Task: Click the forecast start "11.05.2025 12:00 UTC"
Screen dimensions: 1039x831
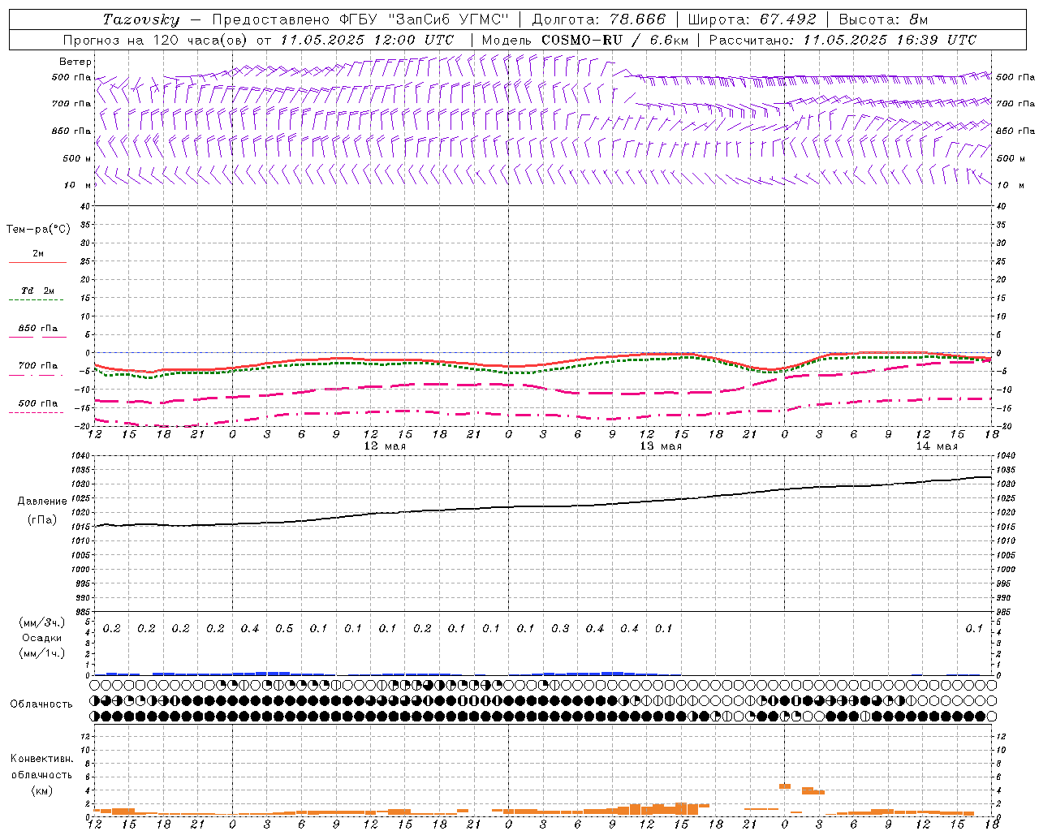Action: (x=367, y=40)
